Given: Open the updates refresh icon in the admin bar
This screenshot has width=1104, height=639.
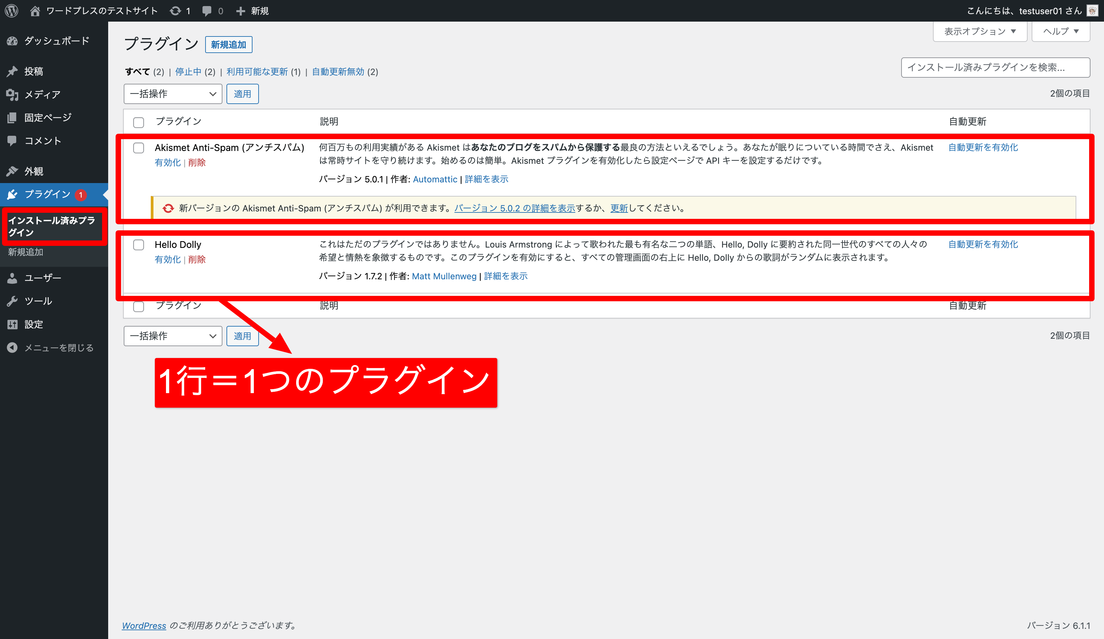Looking at the screenshot, I should (x=175, y=10).
